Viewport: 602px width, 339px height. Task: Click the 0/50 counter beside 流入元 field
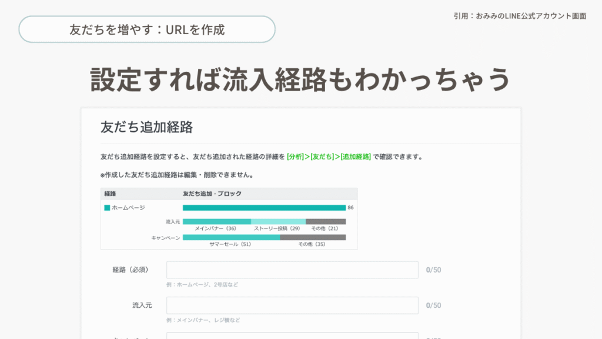tap(433, 305)
